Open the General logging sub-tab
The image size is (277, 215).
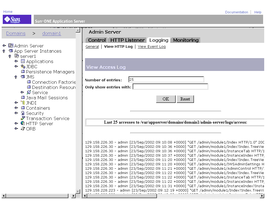(92, 47)
